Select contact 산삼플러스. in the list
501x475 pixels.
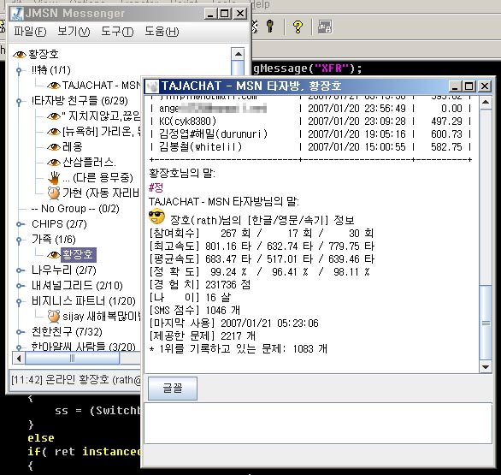coord(90,163)
